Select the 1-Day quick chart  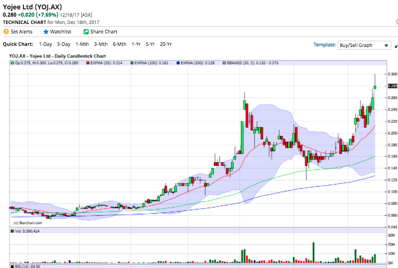[x=45, y=44]
